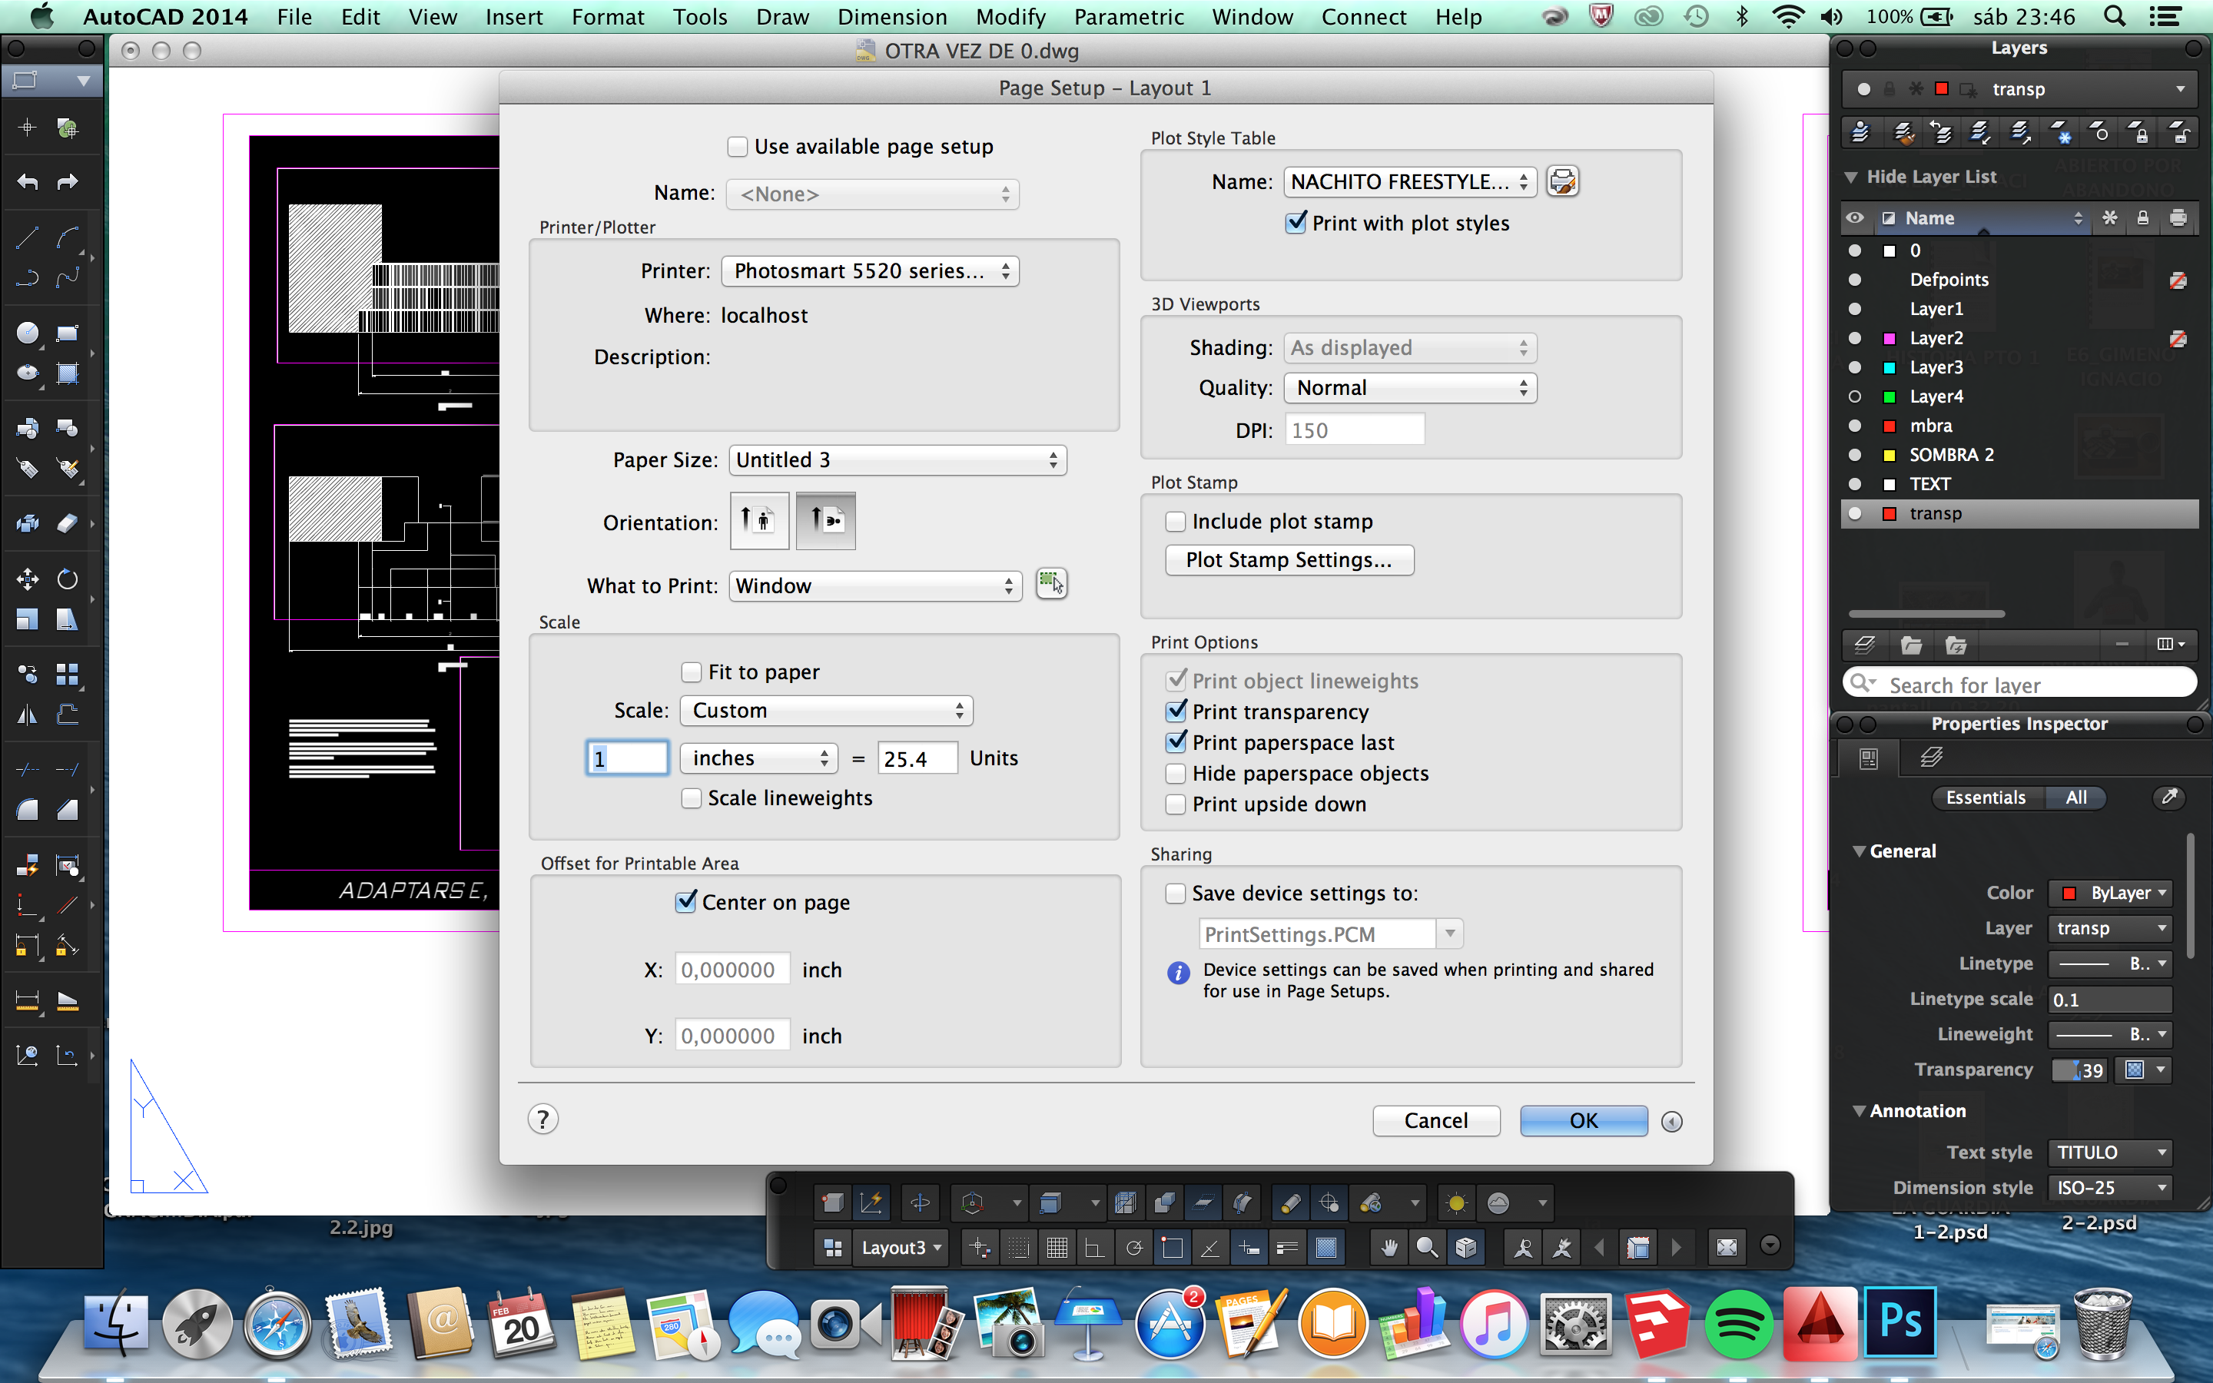The width and height of the screenshot is (2213, 1383).
Task: Select portrait orientation icon
Action: pos(759,522)
